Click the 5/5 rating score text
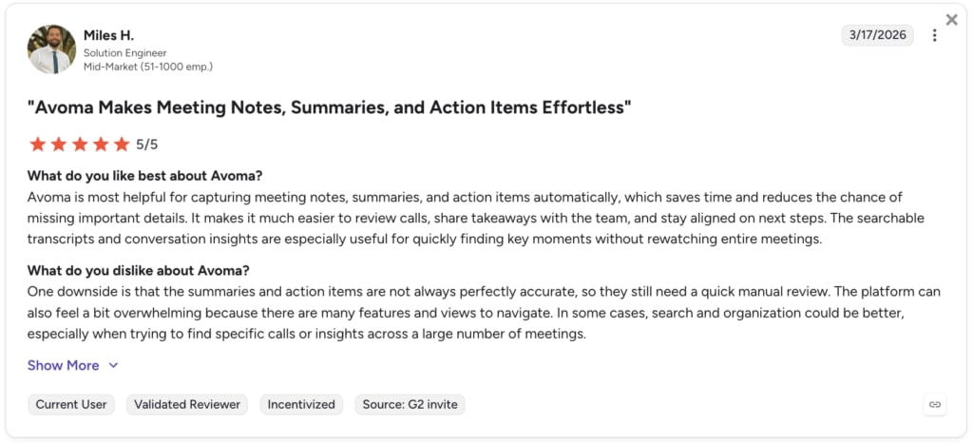 [x=147, y=145]
